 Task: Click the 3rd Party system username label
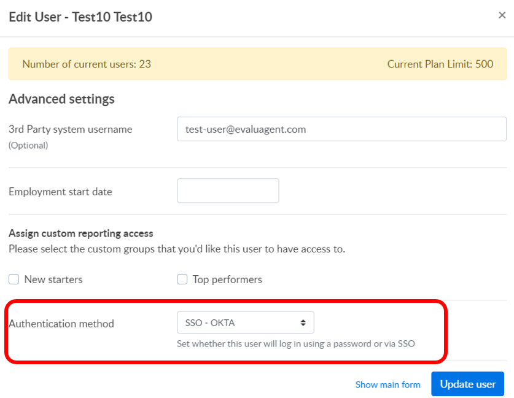[70, 129]
